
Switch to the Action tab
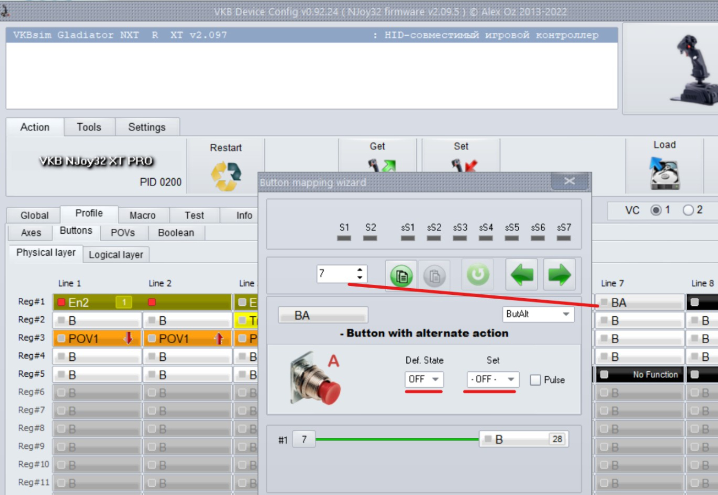coord(35,127)
